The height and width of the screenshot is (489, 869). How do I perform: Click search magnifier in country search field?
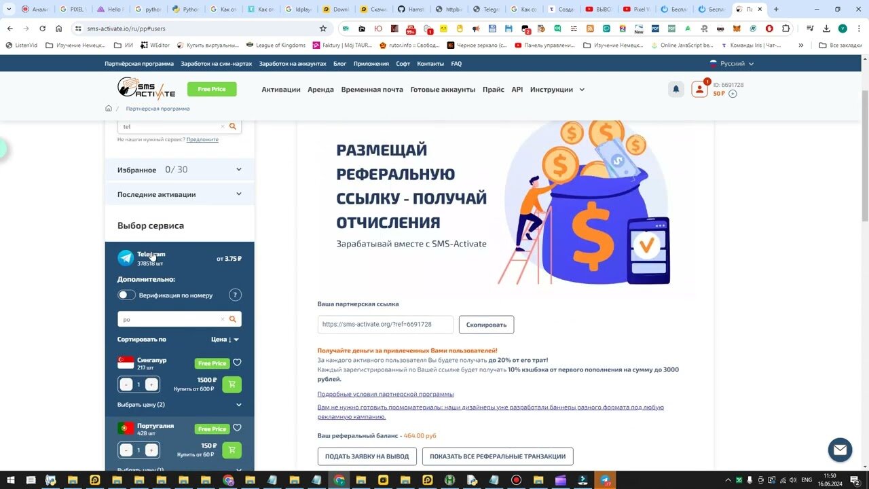pyautogui.click(x=233, y=319)
